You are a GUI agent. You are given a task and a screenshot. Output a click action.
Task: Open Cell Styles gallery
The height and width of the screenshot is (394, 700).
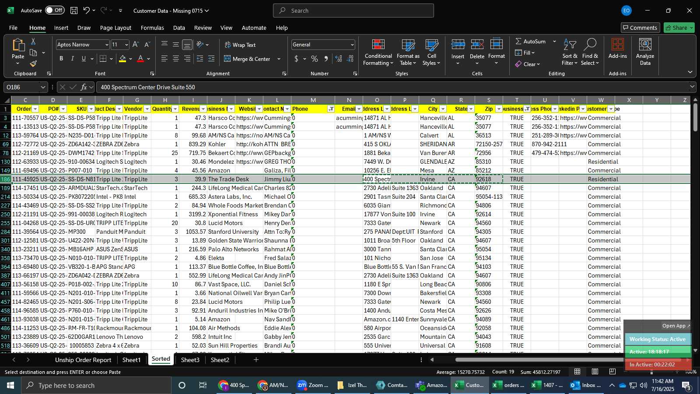[431, 53]
